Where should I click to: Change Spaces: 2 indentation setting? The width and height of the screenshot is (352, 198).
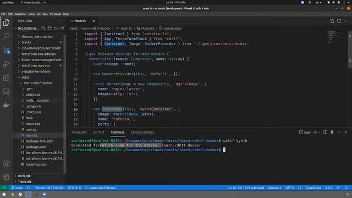pyautogui.click(x=274, y=188)
